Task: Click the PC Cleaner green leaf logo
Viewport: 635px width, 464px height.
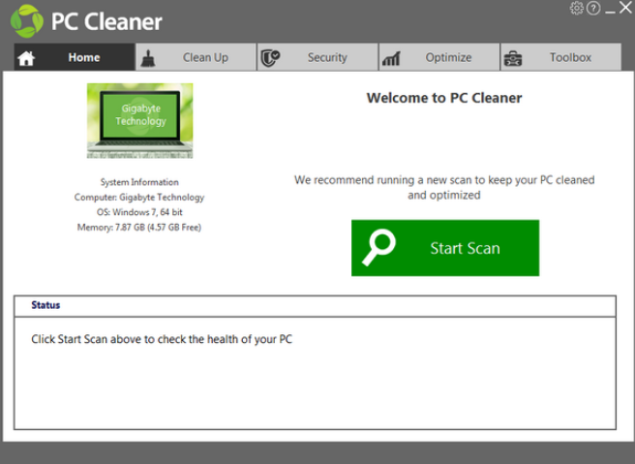Action: point(27,21)
